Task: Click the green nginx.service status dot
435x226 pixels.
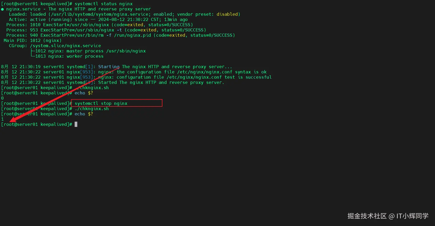Action: [x=2, y=9]
